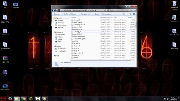The width and height of the screenshot is (180, 101).
Task: Select the AdobeXMPScript.dll file
Action: point(79,39)
